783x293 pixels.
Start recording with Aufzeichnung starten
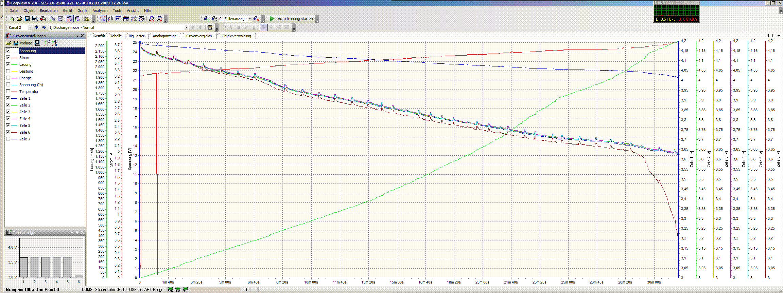(x=292, y=19)
